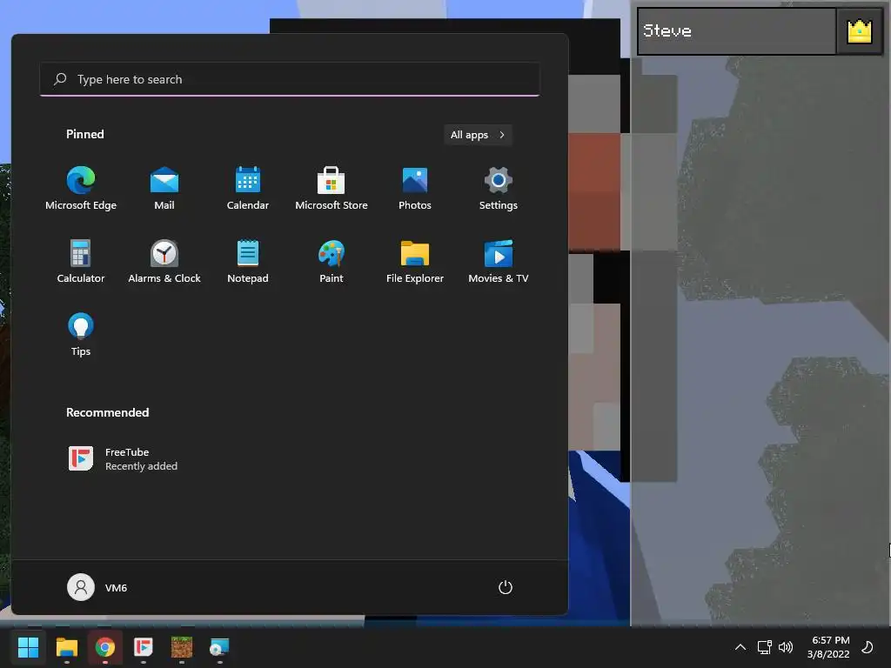Click the Recently added text under FreeTube
Image resolution: width=891 pixels, height=668 pixels.
pyautogui.click(x=142, y=466)
